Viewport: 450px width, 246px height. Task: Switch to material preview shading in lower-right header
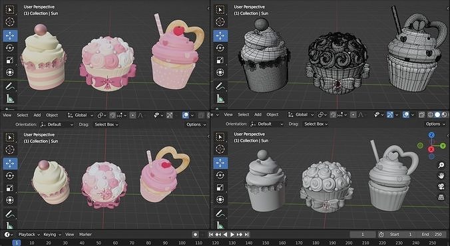tap(444, 114)
